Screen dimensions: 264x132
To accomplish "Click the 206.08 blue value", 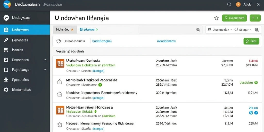I will point(253,108).
